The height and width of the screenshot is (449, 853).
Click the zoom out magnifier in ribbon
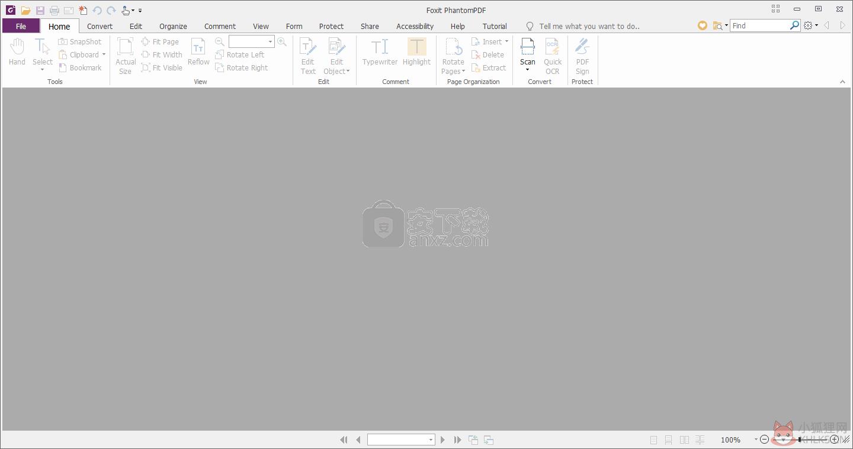tap(220, 41)
